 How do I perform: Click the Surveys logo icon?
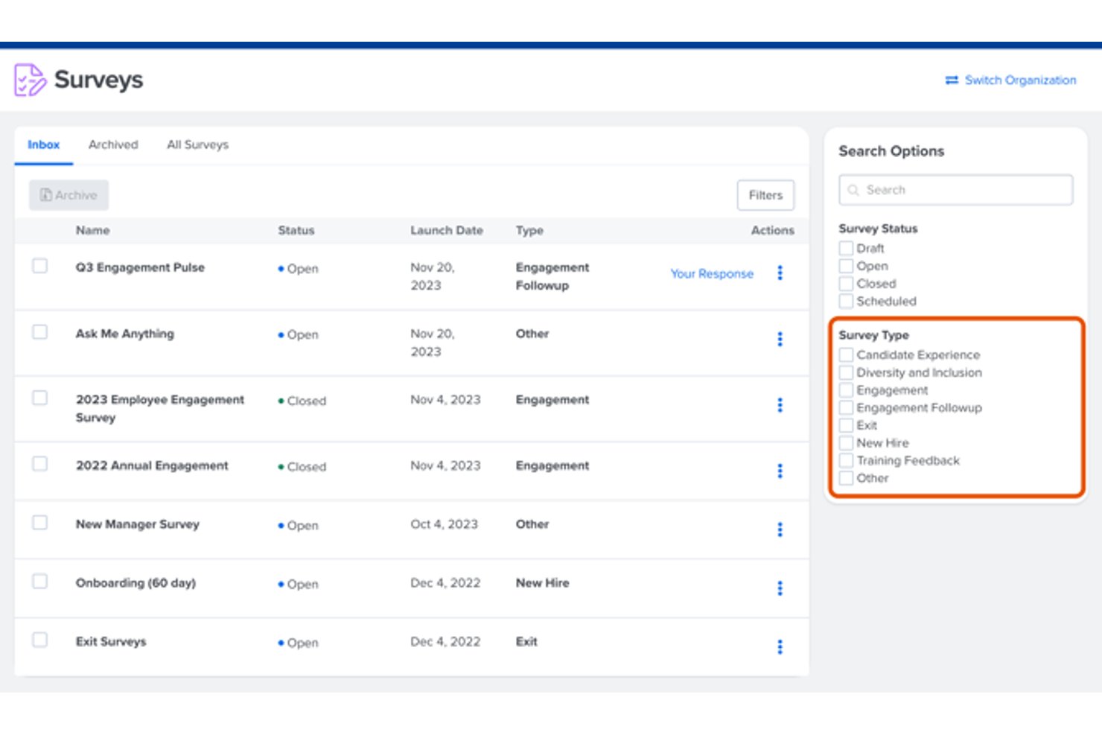30,80
